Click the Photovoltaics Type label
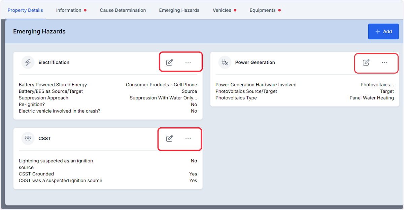 pos(236,98)
